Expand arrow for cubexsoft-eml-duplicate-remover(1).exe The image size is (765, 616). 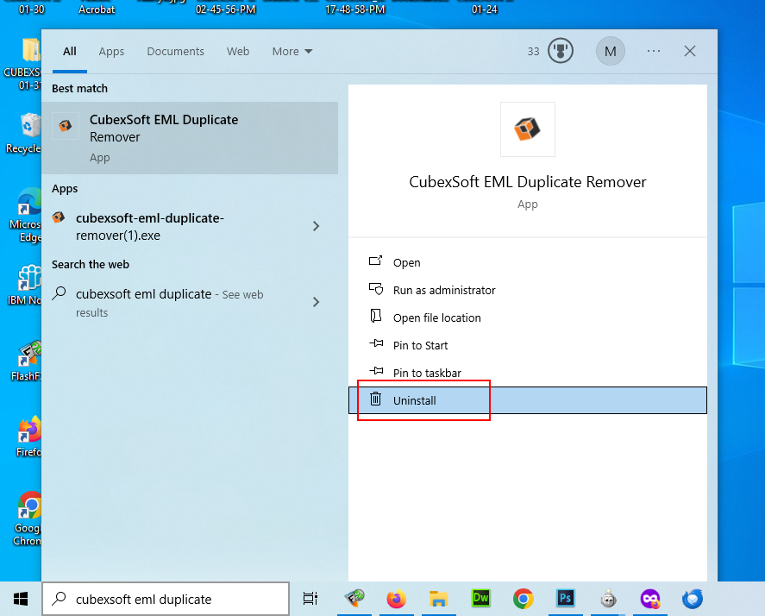317,226
